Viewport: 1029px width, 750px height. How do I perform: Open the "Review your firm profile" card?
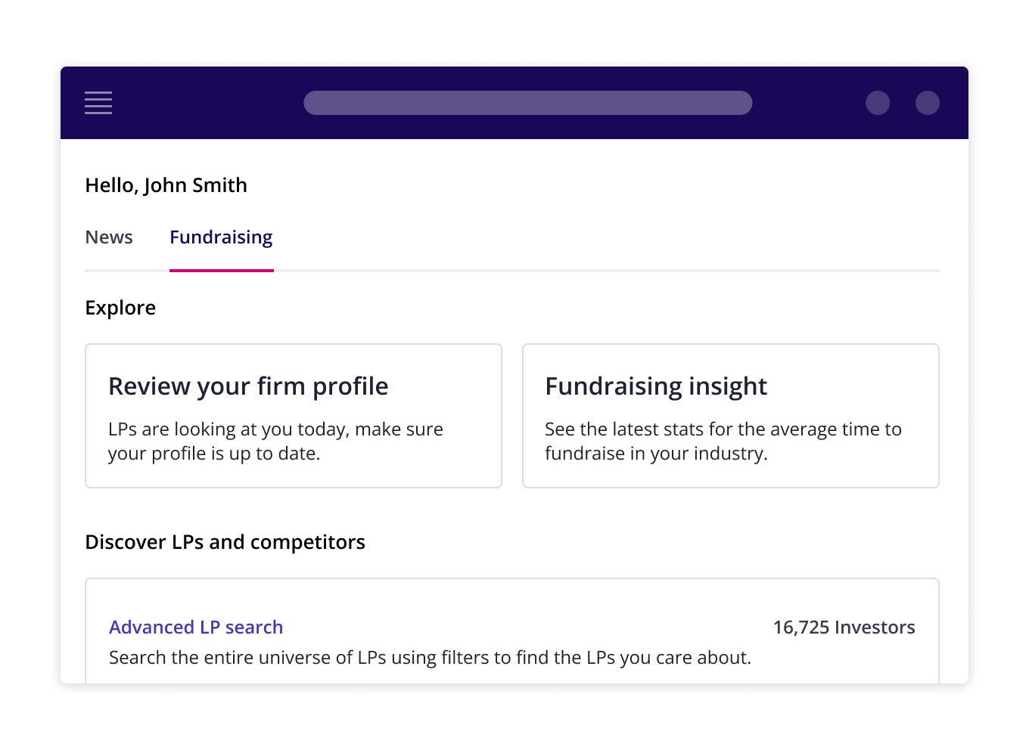click(x=294, y=416)
